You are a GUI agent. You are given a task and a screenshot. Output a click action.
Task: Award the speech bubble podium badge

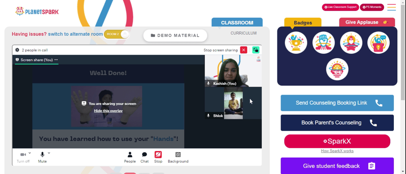point(378,43)
